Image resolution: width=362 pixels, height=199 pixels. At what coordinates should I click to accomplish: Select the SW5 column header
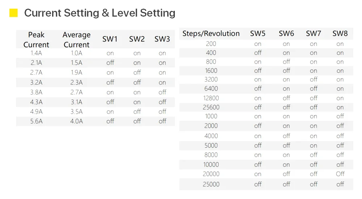tap(258, 34)
